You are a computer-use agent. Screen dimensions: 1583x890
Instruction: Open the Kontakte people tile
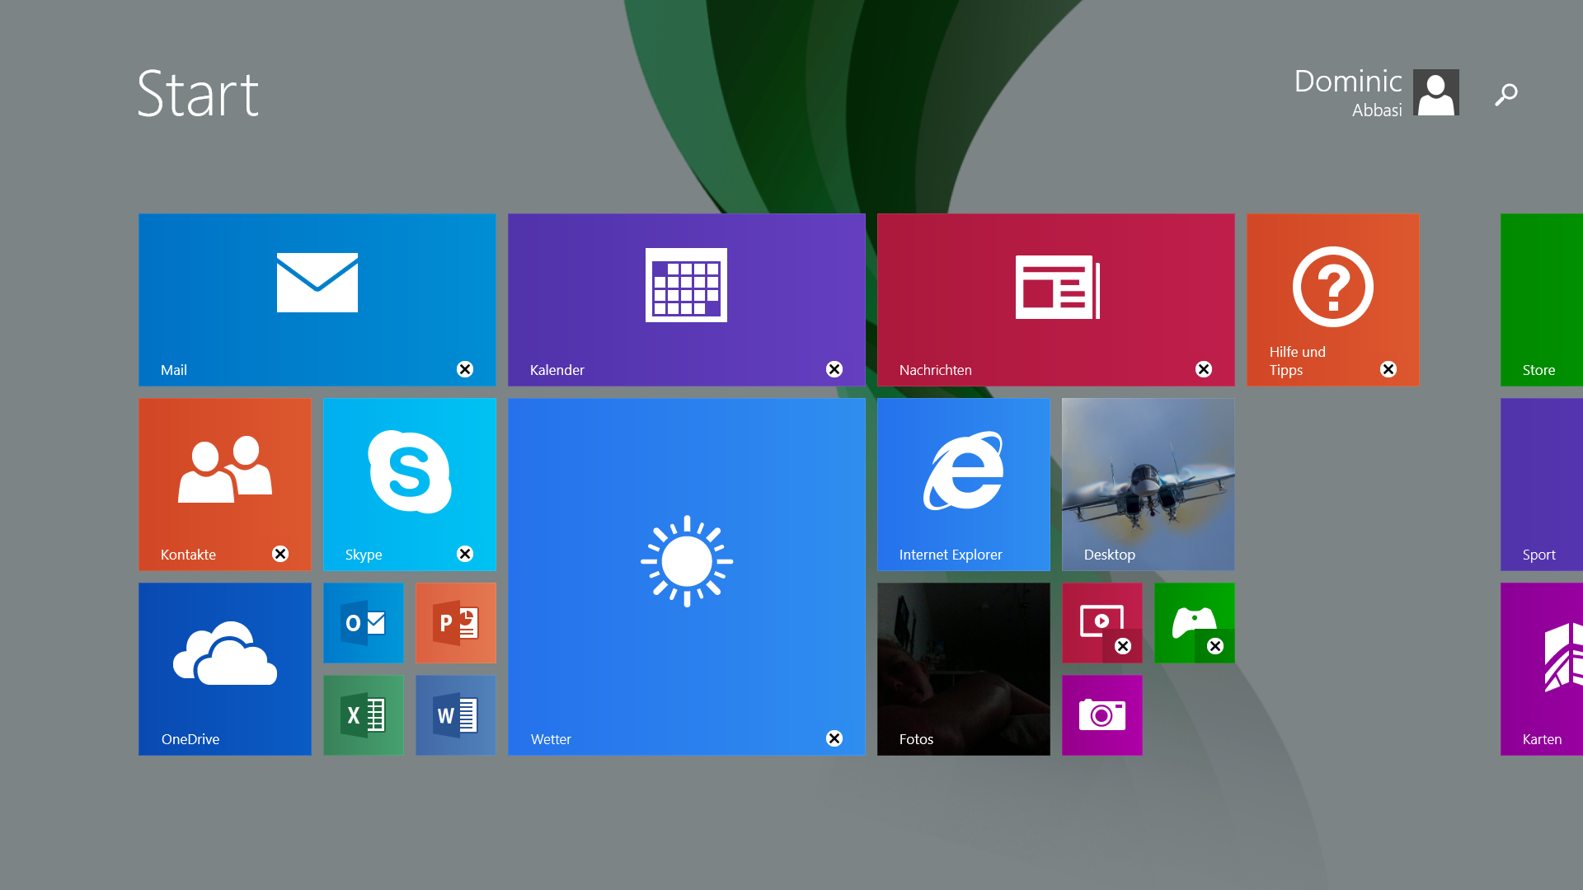pos(225,485)
